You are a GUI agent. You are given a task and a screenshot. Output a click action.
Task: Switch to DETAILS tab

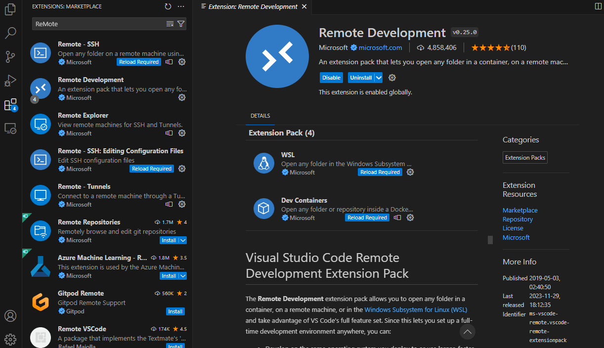260,116
